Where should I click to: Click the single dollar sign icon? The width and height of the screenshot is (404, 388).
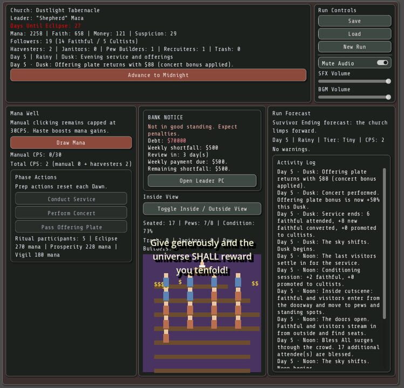tap(180, 282)
